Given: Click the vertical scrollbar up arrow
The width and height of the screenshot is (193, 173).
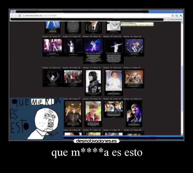Looking at the screenshot, I should [x=182, y=22].
